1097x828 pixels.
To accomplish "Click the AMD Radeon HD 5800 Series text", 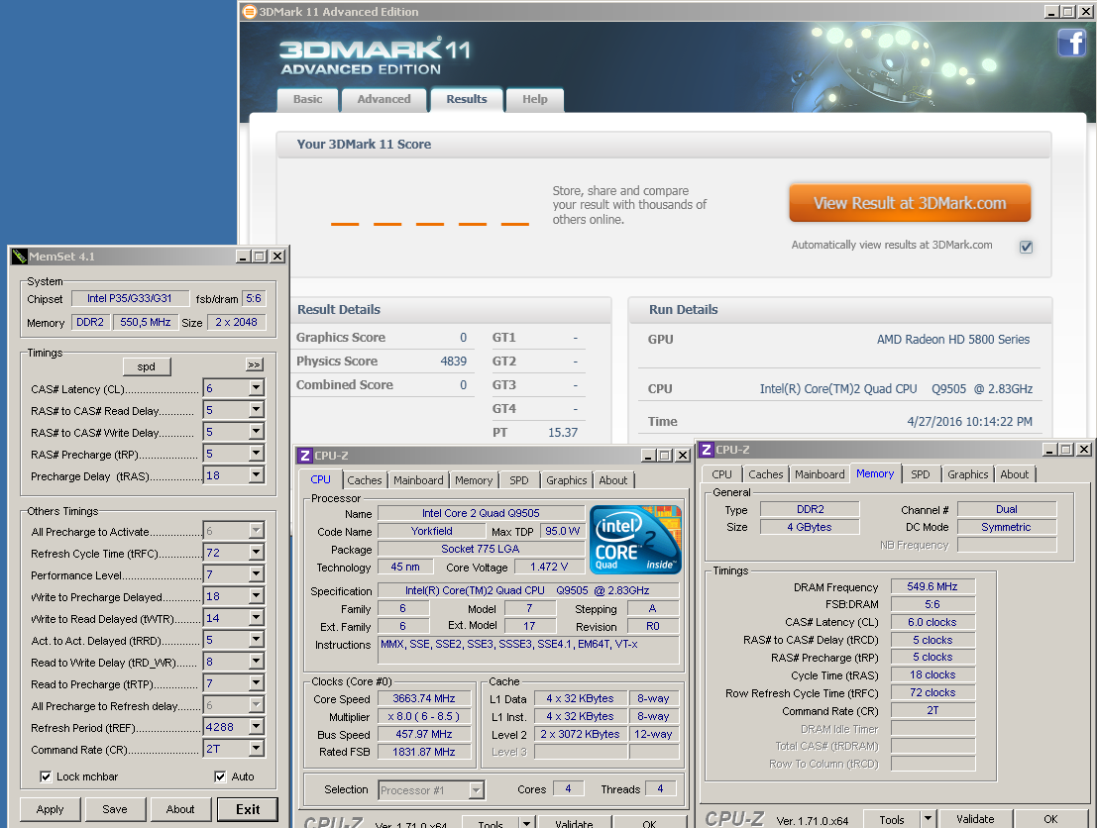I will pyautogui.click(x=953, y=339).
